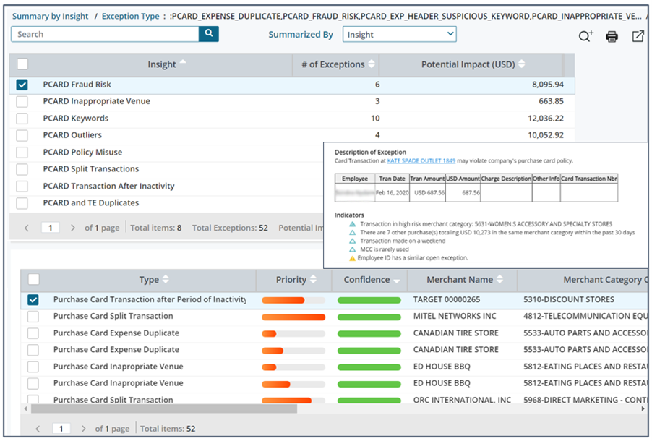Viewport: 652px width, 441px height.
Task: Check the PCARD and TE Duplicates checkbox
Action: pos(22,203)
